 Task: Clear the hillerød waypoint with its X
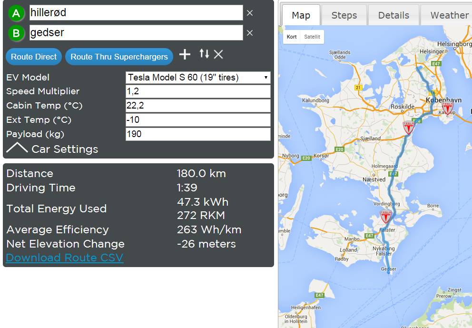[x=249, y=13]
